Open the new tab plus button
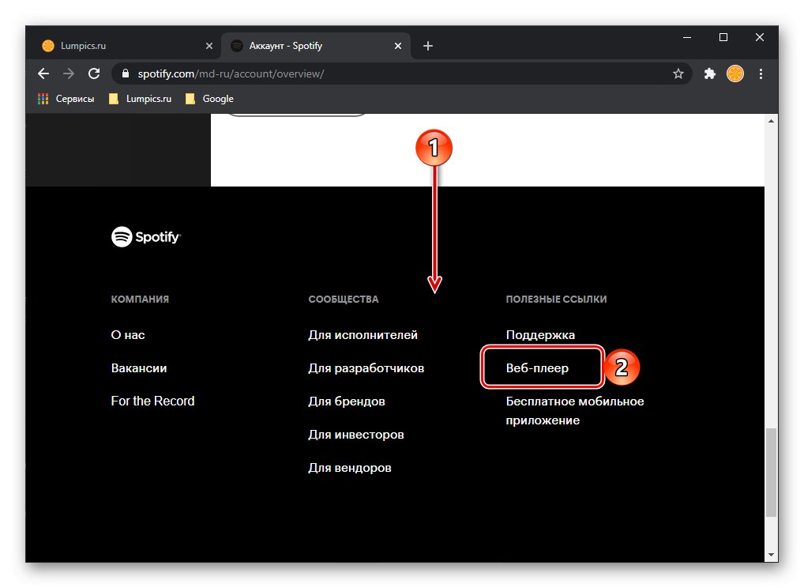The height and width of the screenshot is (588, 804). coord(427,46)
